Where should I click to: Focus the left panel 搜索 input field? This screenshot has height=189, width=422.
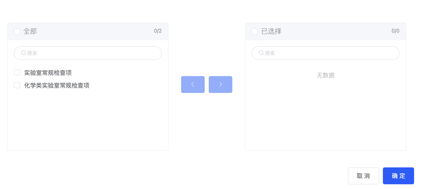(x=88, y=53)
